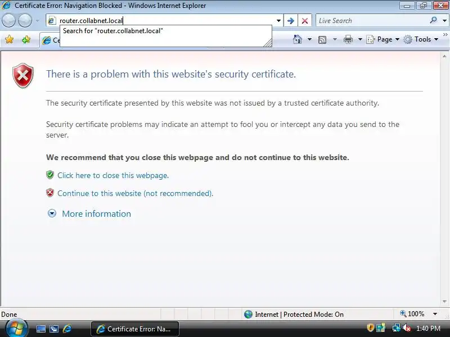The height and width of the screenshot is (337, 450).
Task: Click the address bar text field
Action: point(166,21)
